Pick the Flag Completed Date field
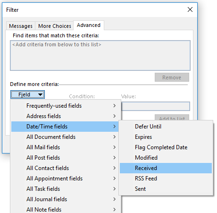 point(166,147)
